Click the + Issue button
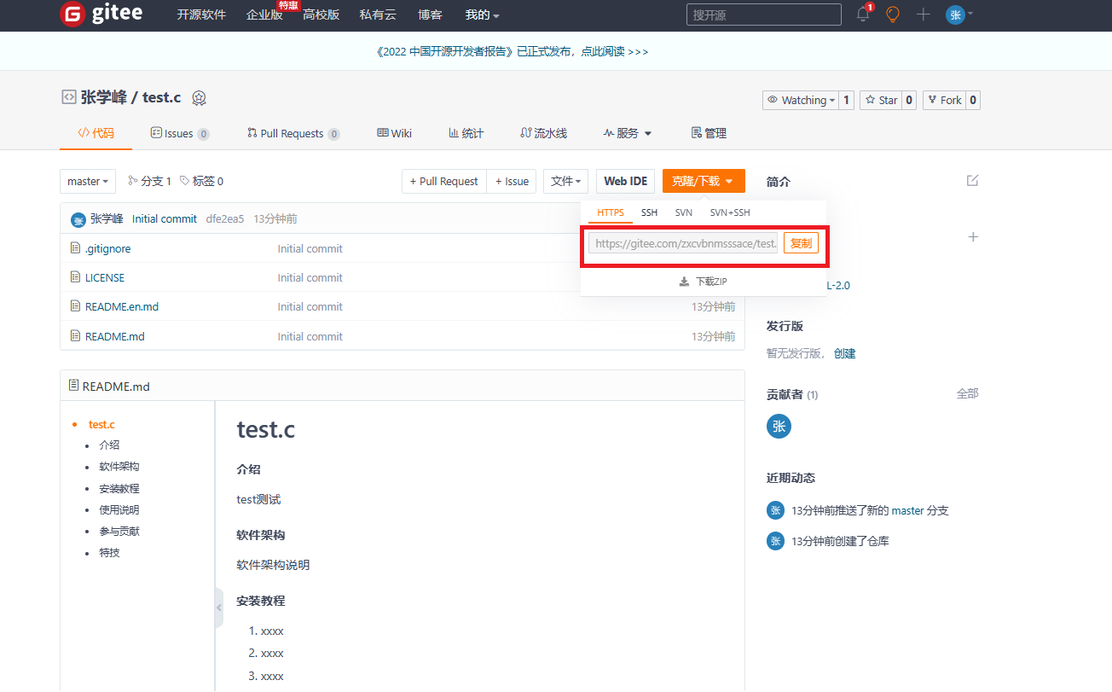1112x692 pixels. point(512,181)
